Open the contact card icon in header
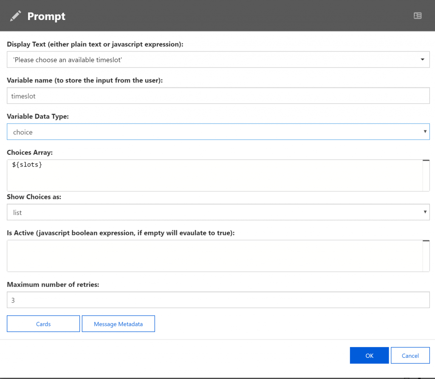435x379 pixels. pyautogui.click(x=418, y=16)
